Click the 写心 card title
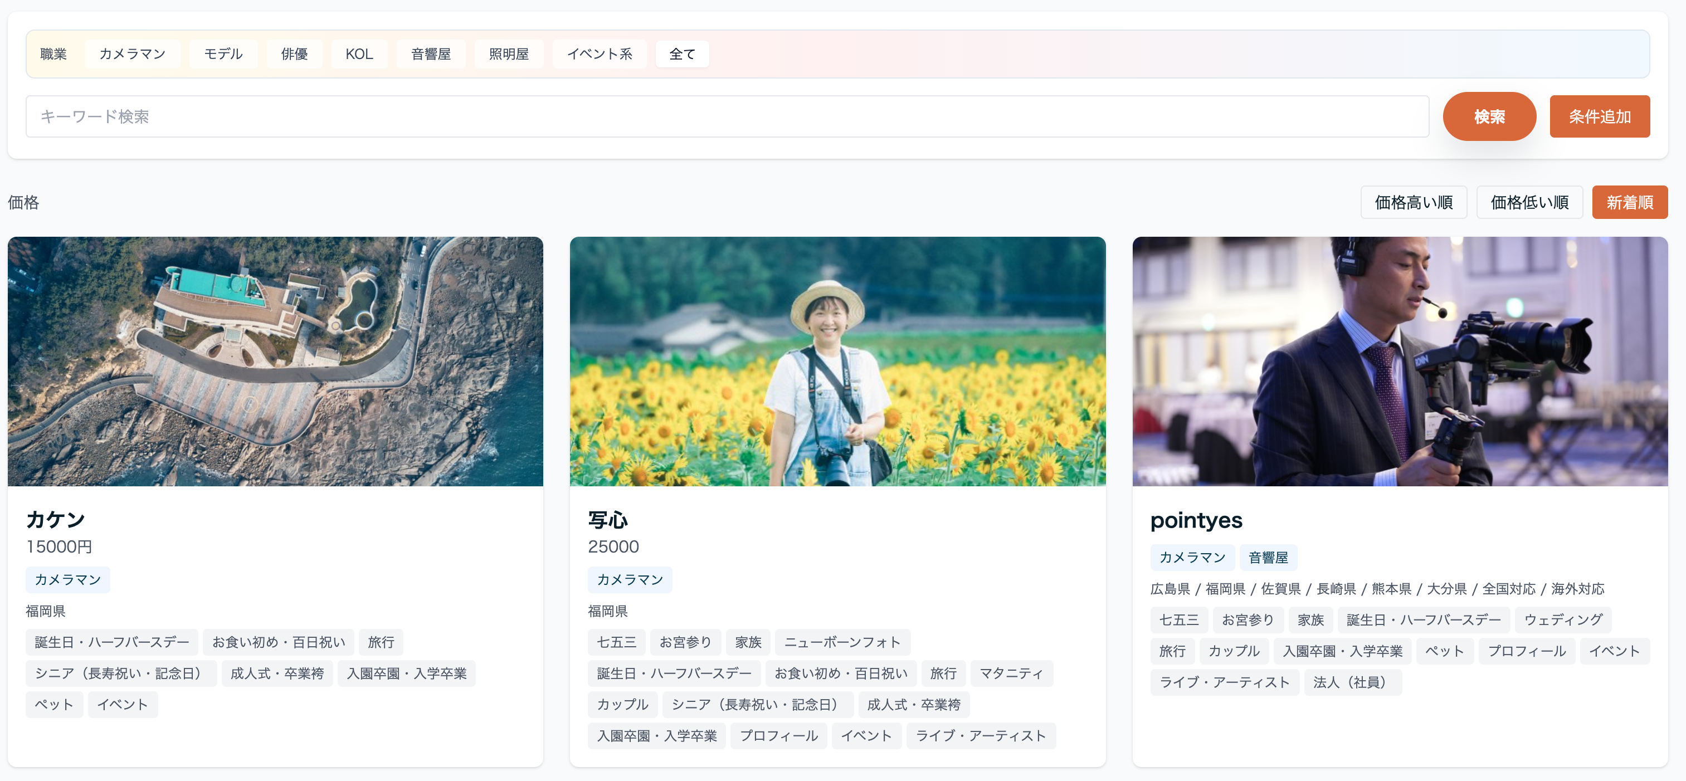 pyautogui.click(x=607, y=520)
